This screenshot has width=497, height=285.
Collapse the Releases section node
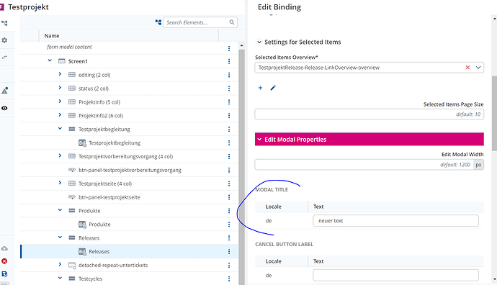click(x=60, y=237)
